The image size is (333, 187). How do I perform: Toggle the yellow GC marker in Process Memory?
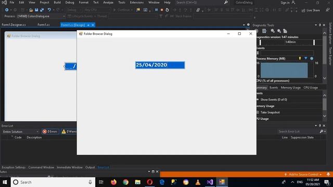[300, 58]
